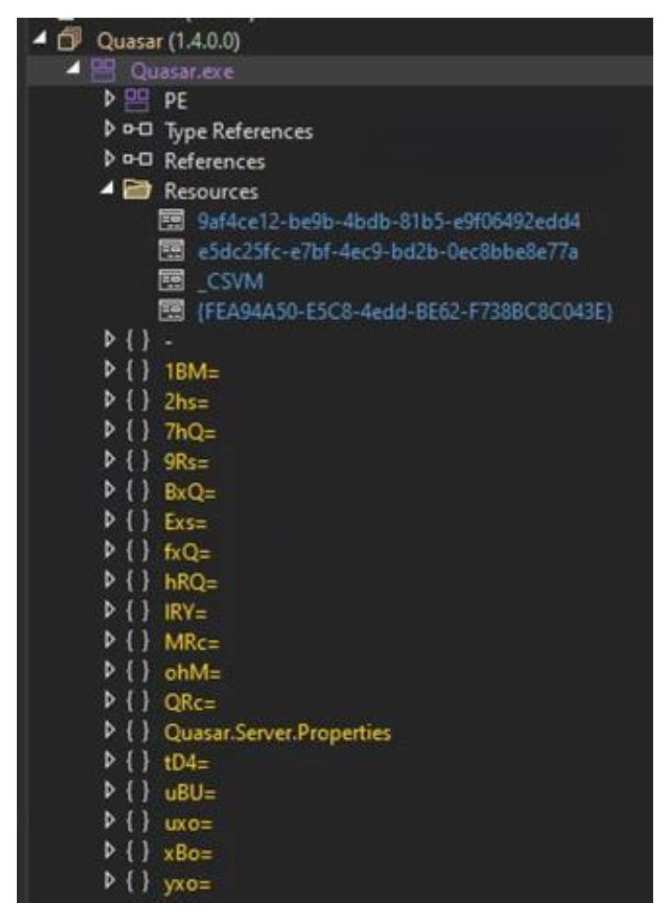Click the Resources folder icon
This screenshot has height=917, width=670.
point(142,191)
